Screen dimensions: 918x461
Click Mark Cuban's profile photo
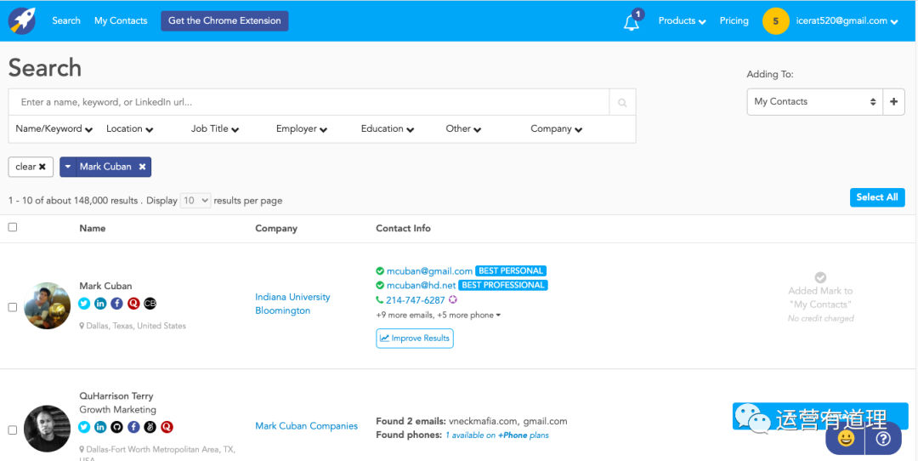tap(48, 305)
